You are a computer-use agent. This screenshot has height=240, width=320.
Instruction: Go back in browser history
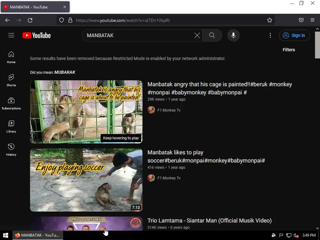click(7, 20)
